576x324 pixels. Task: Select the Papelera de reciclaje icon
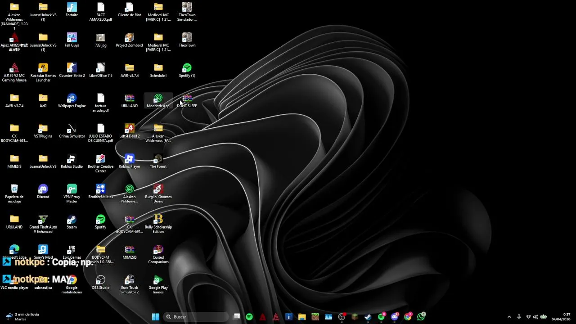tap(14, 193)
